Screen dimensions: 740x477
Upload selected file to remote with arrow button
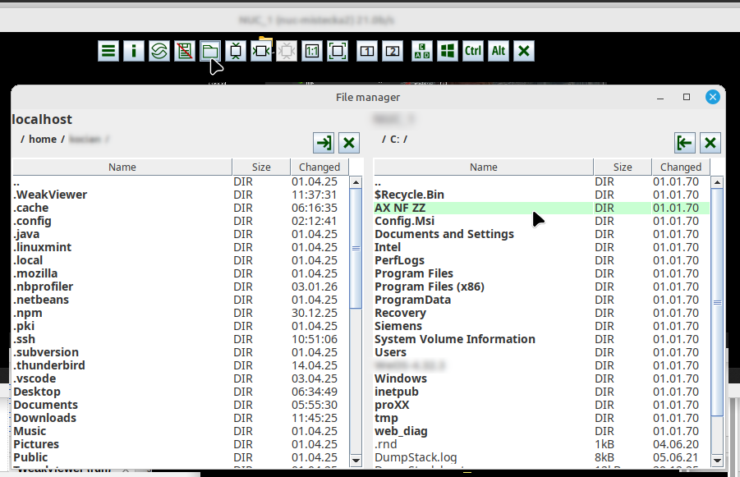click(324, 143)
